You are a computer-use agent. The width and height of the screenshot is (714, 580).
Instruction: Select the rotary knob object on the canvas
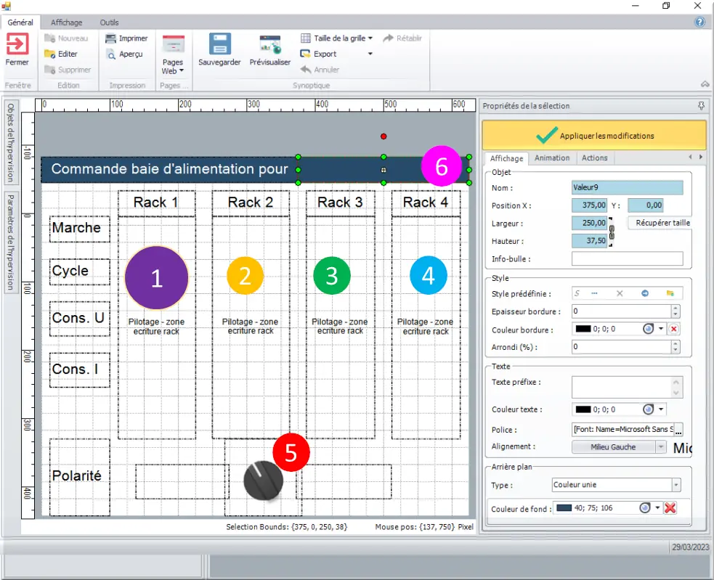click(x=263, y=481)
